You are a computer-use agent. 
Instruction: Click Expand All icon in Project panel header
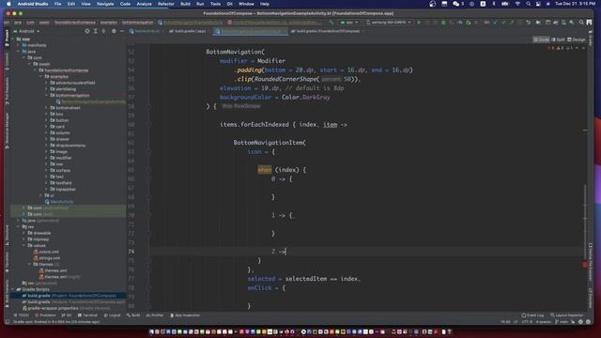point(96,31)
